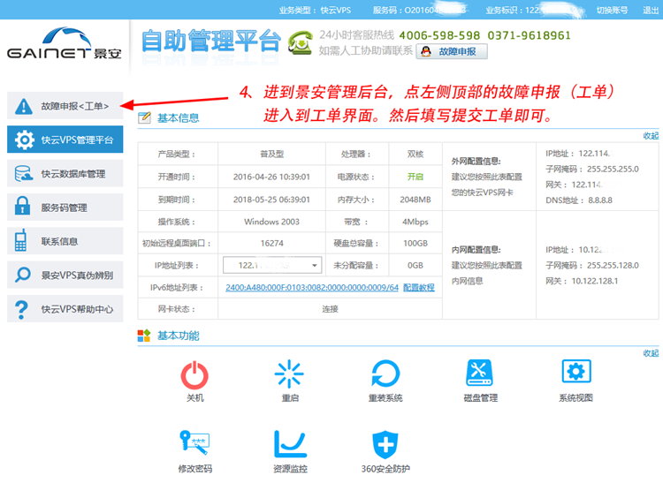Click the intranet gateway 10.122.128.1
The height and width of the screenshot is (498, 663).
[595, 281]
